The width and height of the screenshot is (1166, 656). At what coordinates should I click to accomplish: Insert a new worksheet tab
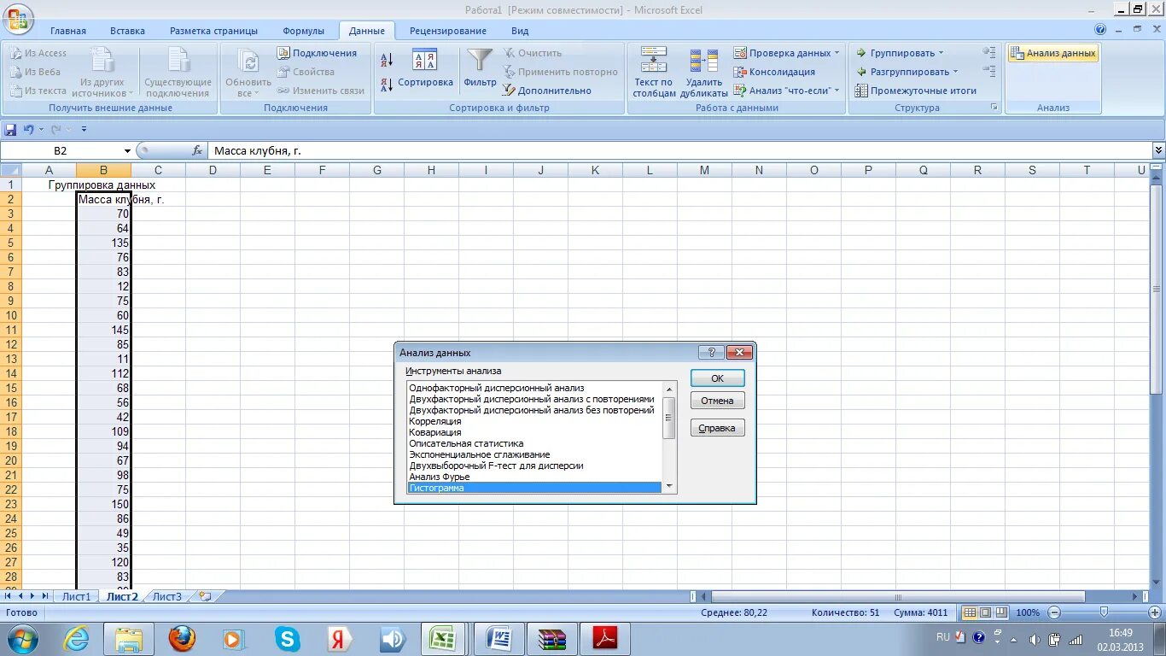[204, 596]
